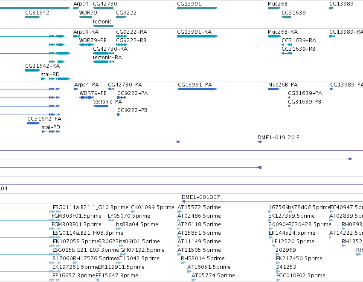Click EST AT05774.5prime

point(213,276)
